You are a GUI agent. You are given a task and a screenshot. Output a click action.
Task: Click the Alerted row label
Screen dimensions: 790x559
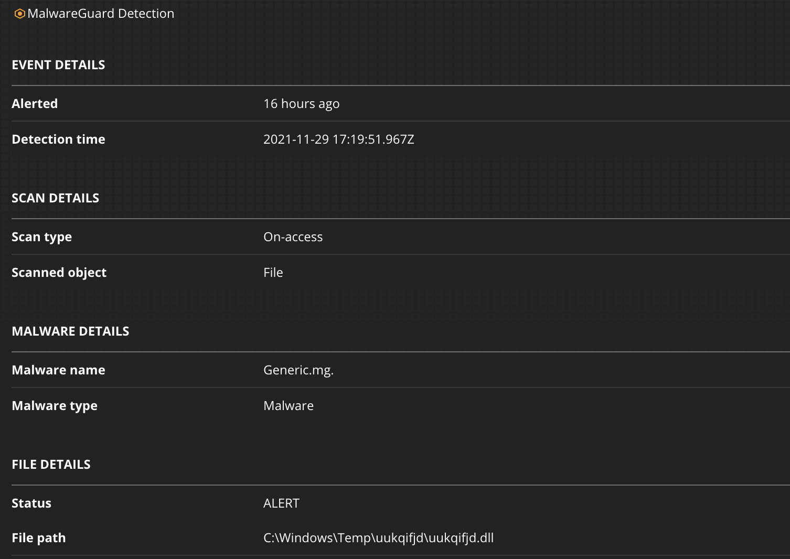pos(35,103)
